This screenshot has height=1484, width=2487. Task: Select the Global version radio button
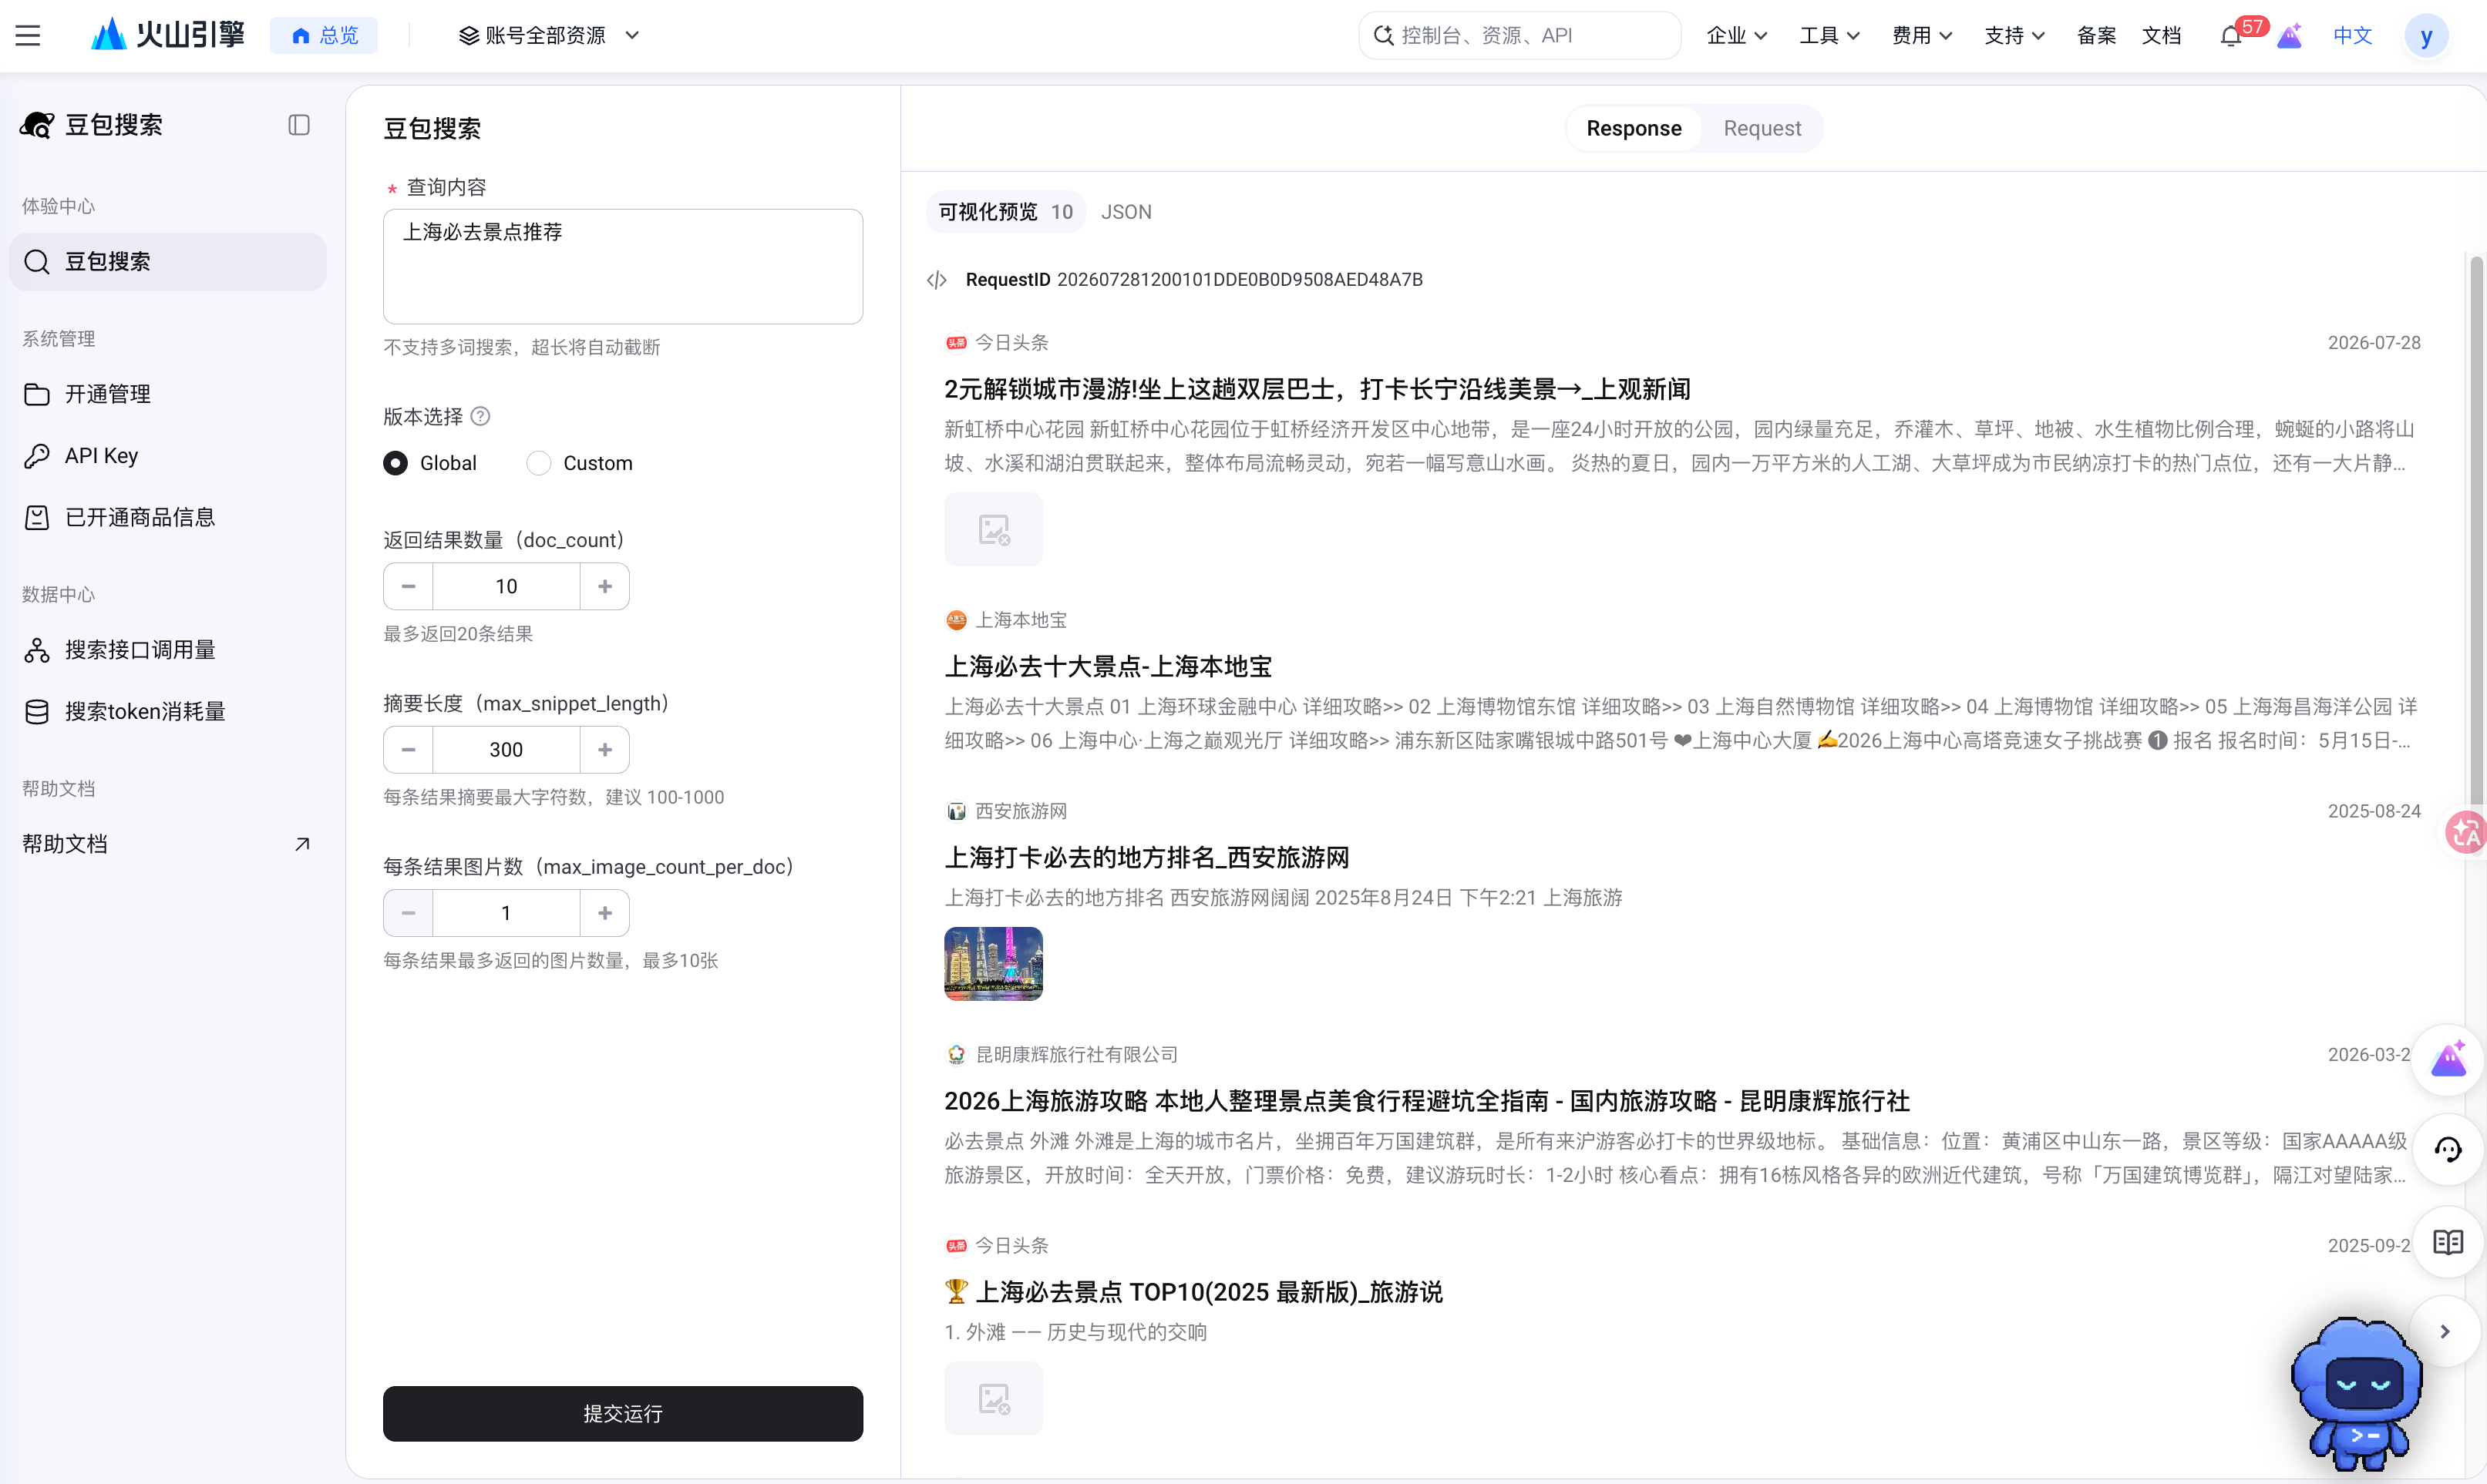[x=395, y=463]
